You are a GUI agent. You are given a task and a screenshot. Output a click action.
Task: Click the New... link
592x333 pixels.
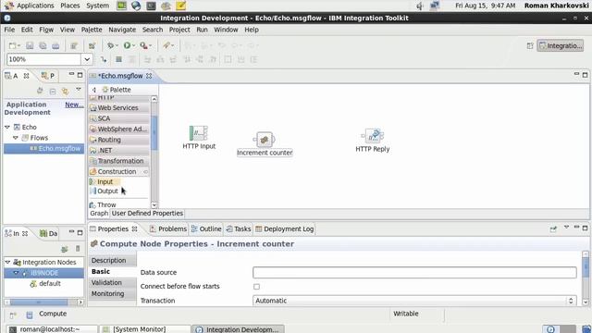[74, 105]
